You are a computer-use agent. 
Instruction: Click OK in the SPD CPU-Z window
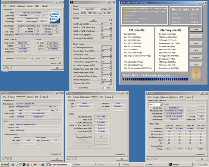click(202, 159)
